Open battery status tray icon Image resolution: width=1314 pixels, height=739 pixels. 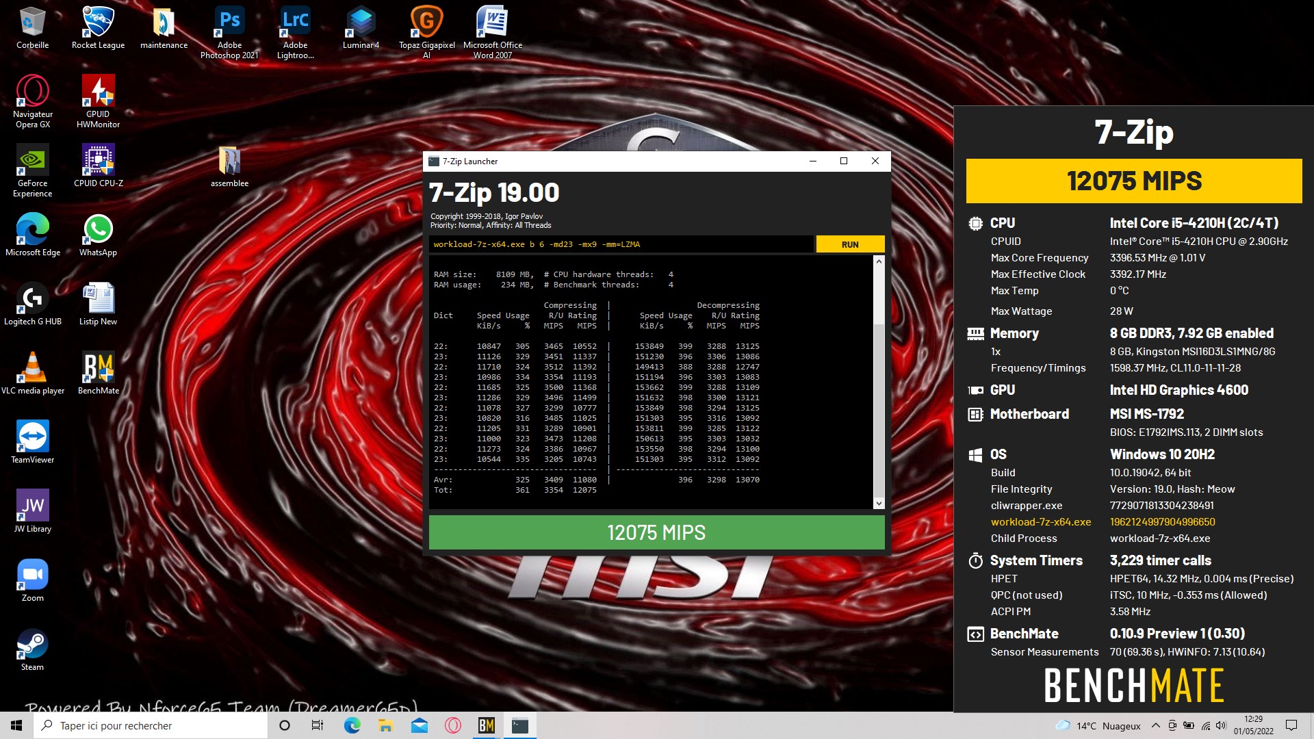coord(1189,725)
